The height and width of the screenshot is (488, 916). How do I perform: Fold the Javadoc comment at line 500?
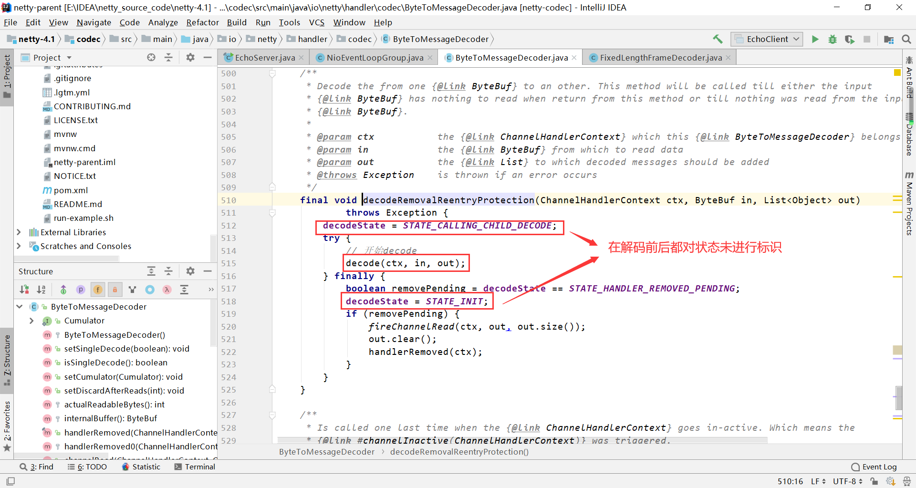point(272,73)
